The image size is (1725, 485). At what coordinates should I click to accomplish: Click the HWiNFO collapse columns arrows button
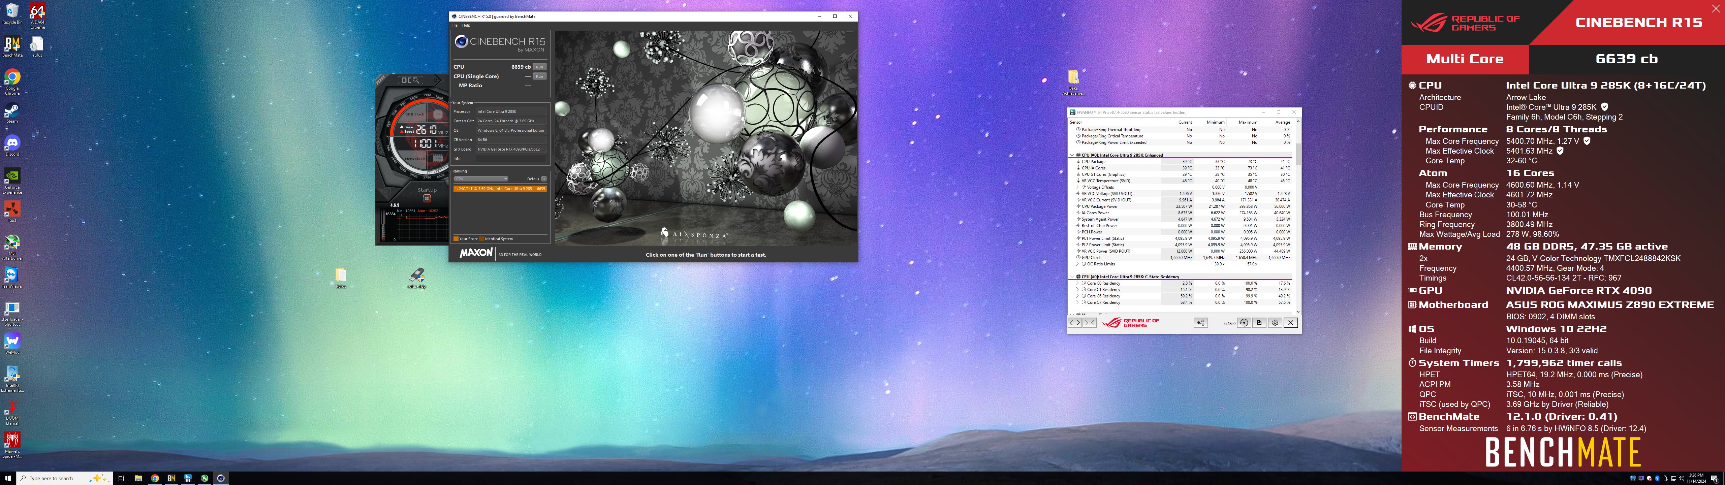pos(1090,323)
